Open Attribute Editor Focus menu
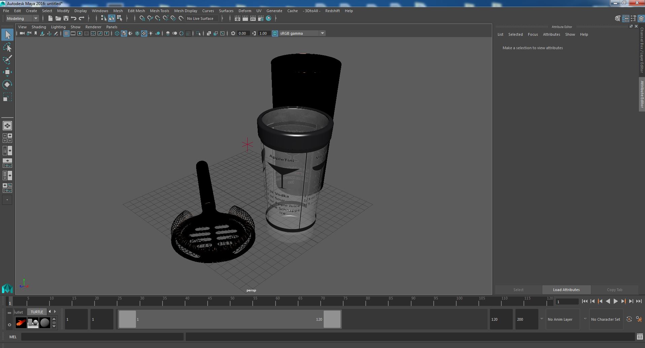 click(x=533, y=34)
